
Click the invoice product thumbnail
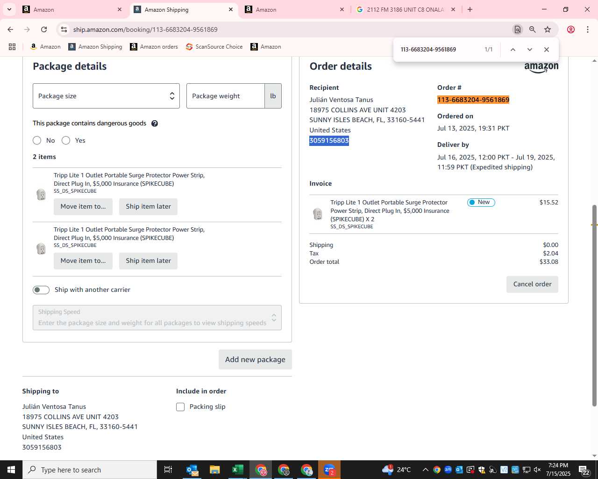point(318,214)
